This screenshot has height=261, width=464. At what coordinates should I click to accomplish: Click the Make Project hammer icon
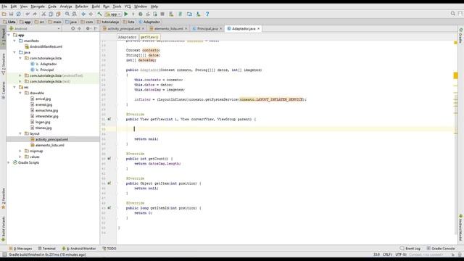click(x=100, y=14)
